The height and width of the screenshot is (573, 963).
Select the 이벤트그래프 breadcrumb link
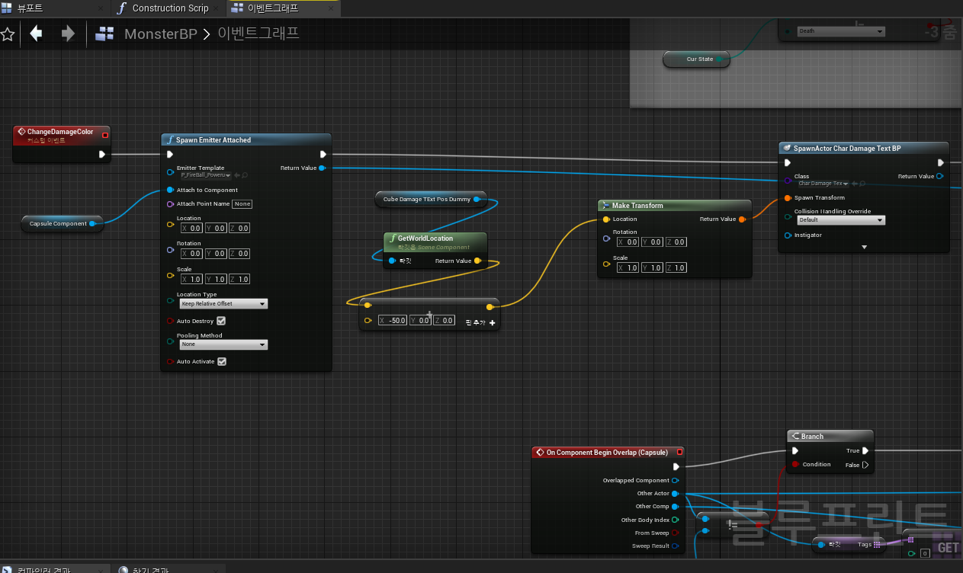tap(258, 34)
